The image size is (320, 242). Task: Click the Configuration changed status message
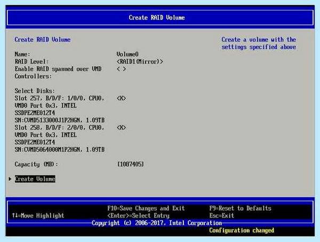coord(242,230)
